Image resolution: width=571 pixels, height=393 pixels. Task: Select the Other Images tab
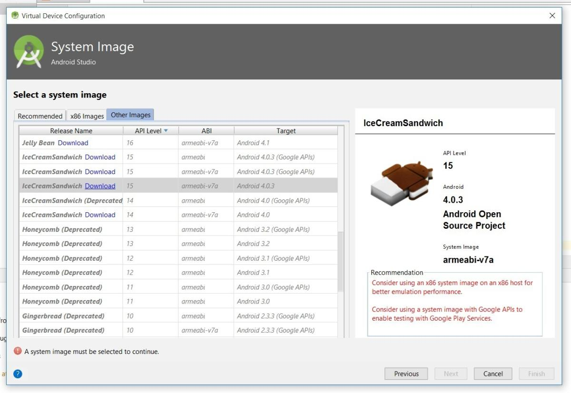tap(130, 115)
